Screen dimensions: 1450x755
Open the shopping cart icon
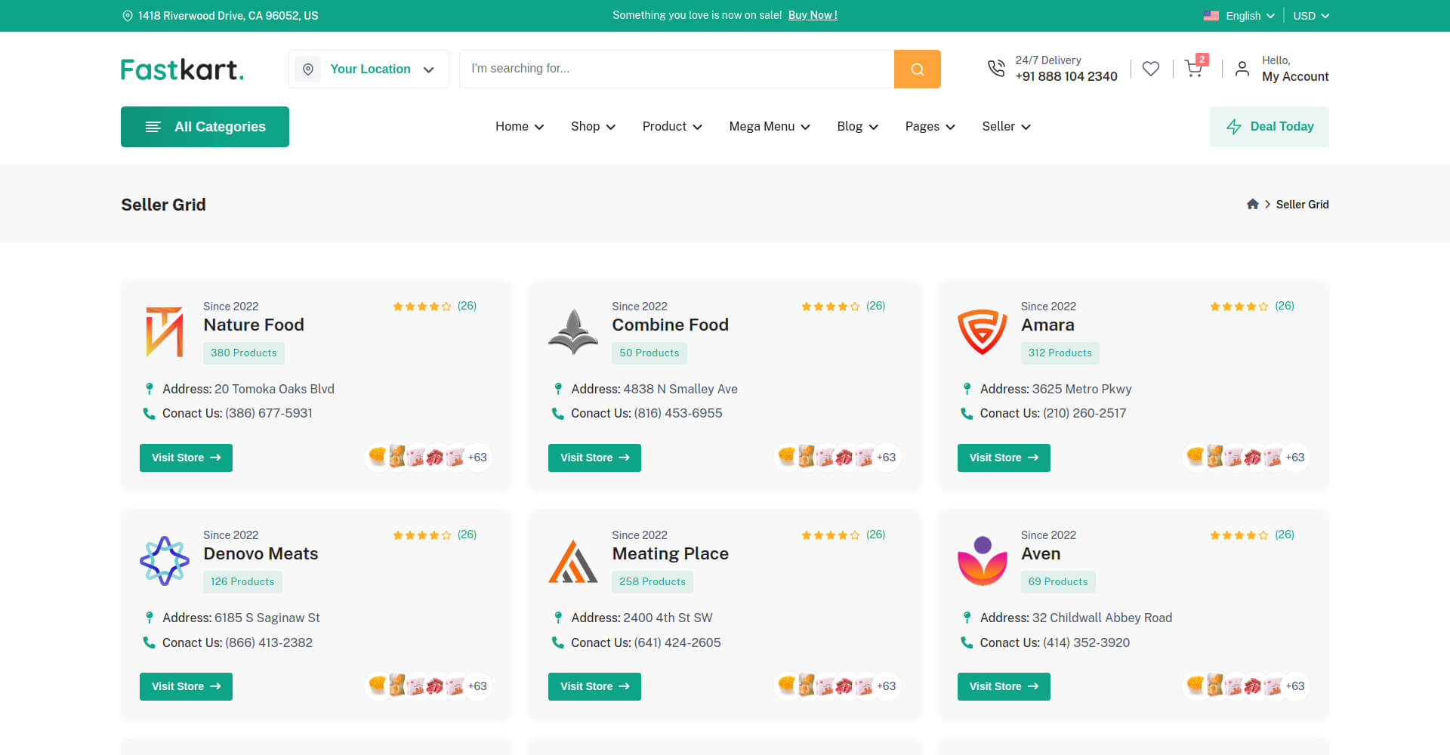(1194, 69)
